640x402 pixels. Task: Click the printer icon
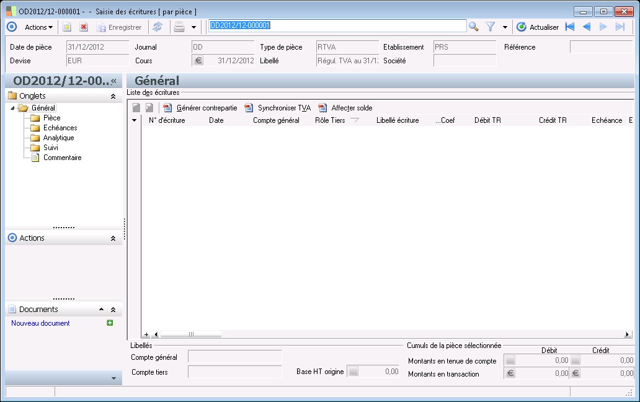click(179, 27)
